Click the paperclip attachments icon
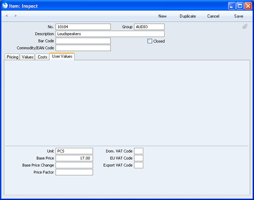 point(245,27)
